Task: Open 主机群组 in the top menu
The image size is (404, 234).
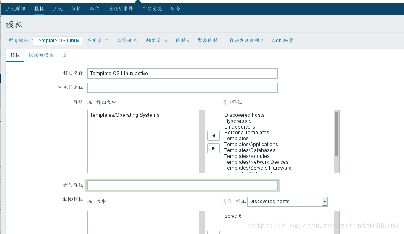Action: pos(16,8)
